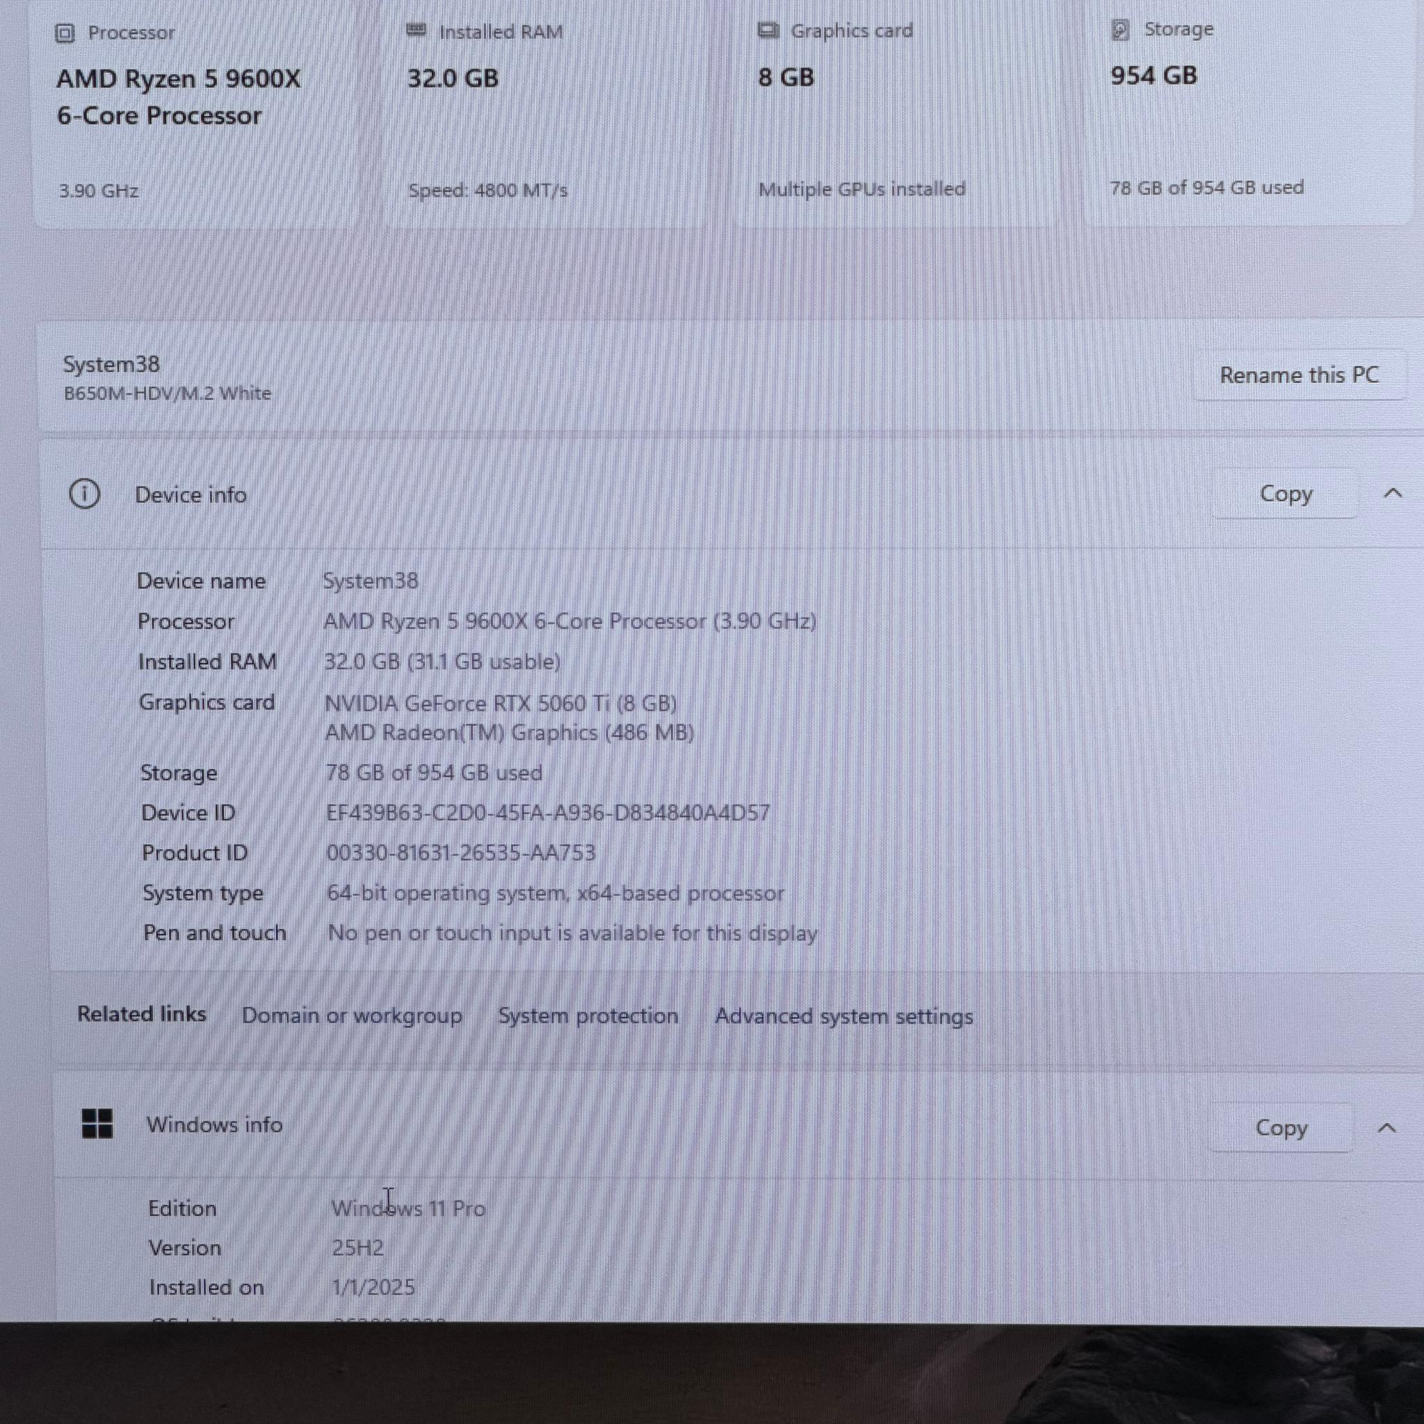The image size is (1424, 1424).
Task: Click the Windows 11 Pro edition value
Action: [x=408, y=1208]
